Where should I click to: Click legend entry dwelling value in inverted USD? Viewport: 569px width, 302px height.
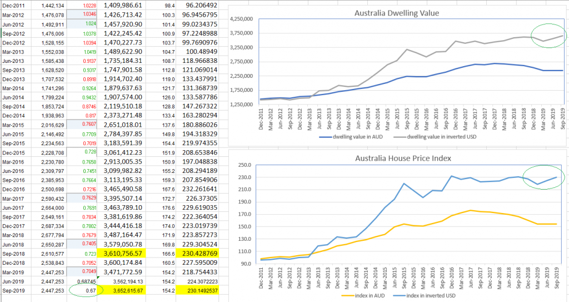pos(435,137)
